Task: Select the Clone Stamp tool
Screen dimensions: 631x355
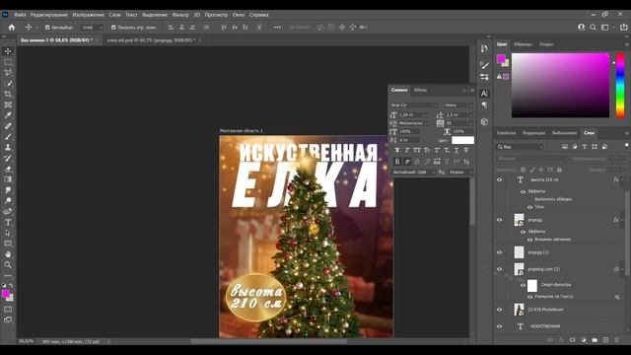Action: click(x=8, y=148)
